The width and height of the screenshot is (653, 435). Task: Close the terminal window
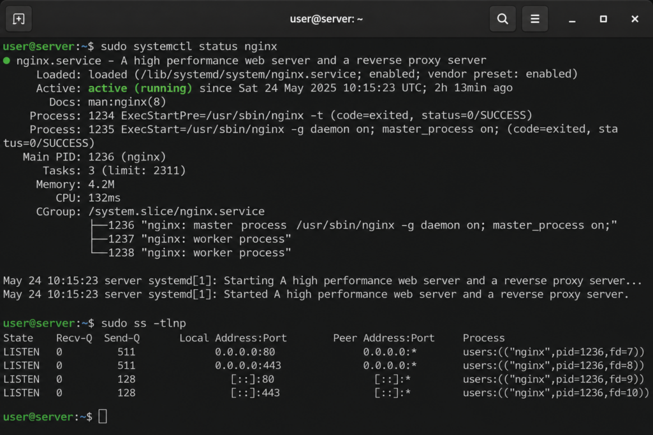pyautogui.click(x=635, y=19)
